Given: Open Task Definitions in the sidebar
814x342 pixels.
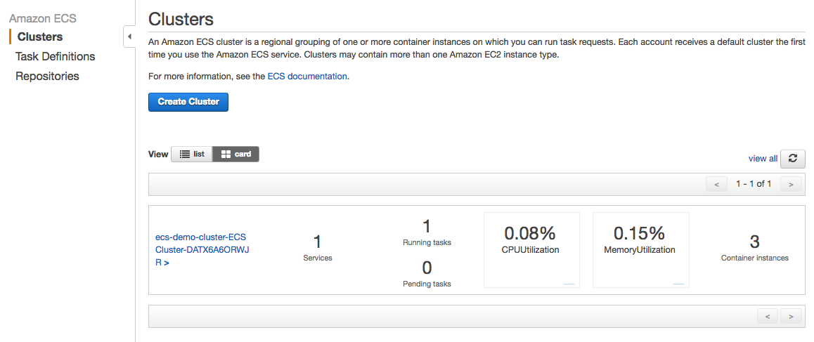Looking at the screenshot, I should (55, 57).
